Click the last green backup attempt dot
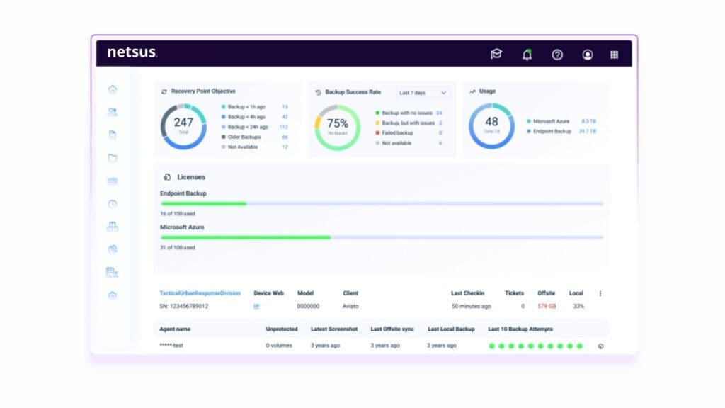Image resolution: width=725 pixels, height=408 pixels. click(579, 346)
